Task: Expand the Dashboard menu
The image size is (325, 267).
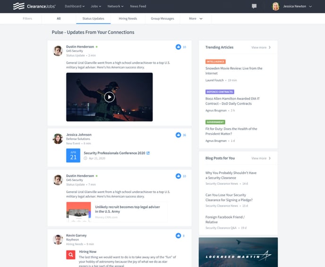Action: click(x=75, y=6)
